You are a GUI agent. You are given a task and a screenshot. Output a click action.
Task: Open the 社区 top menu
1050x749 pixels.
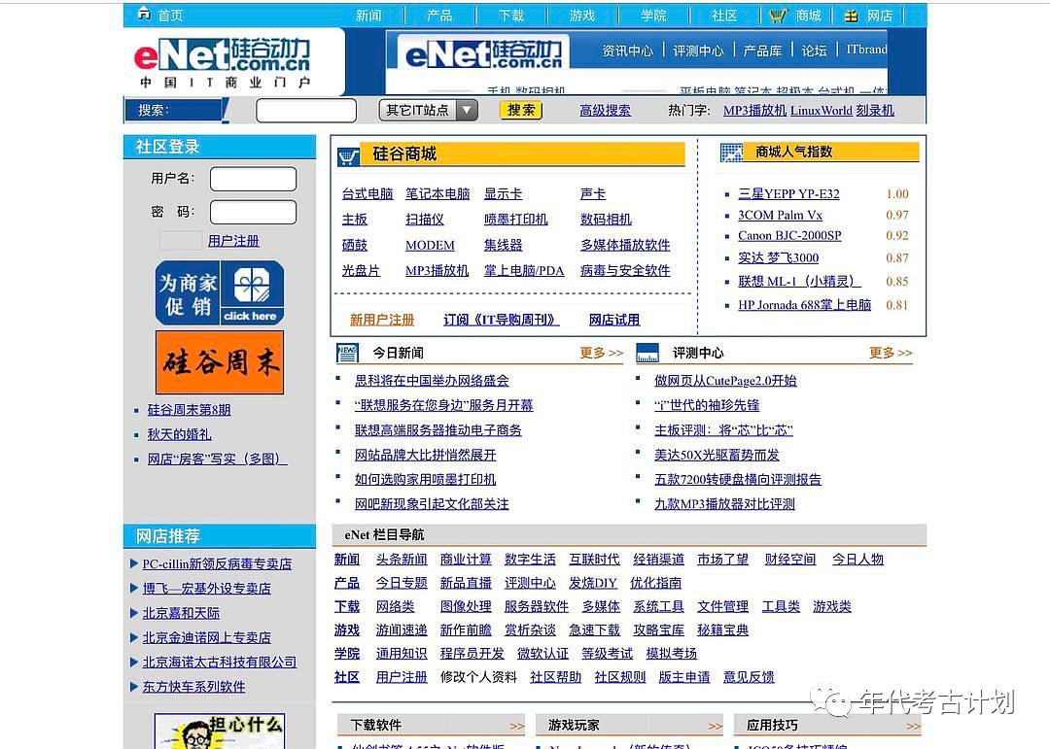(x=724, y=16)
